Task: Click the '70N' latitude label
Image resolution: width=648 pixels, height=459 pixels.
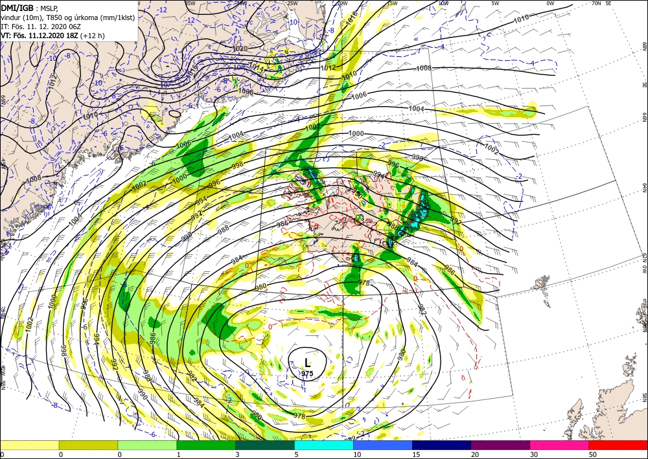Action: pos(596,3)
